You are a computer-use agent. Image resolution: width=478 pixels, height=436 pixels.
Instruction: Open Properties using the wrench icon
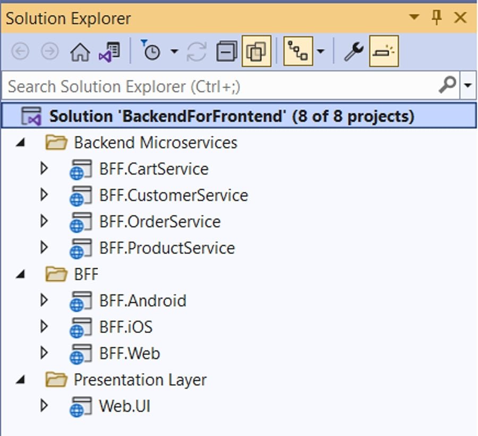point(353,51)
